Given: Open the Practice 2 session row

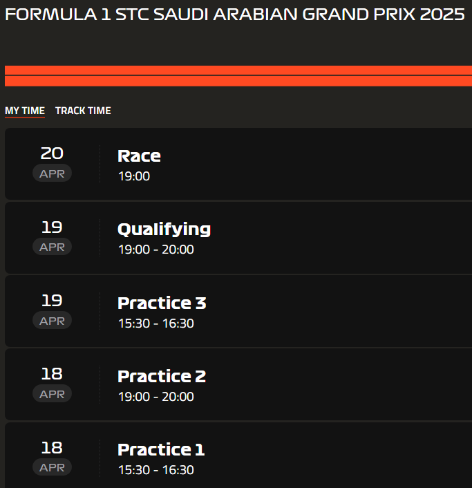Looking at the screenshot, I should pos(238,385).
